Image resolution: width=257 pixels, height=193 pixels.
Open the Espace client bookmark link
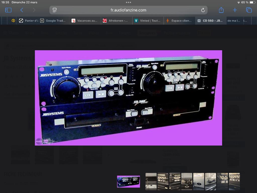180,21
